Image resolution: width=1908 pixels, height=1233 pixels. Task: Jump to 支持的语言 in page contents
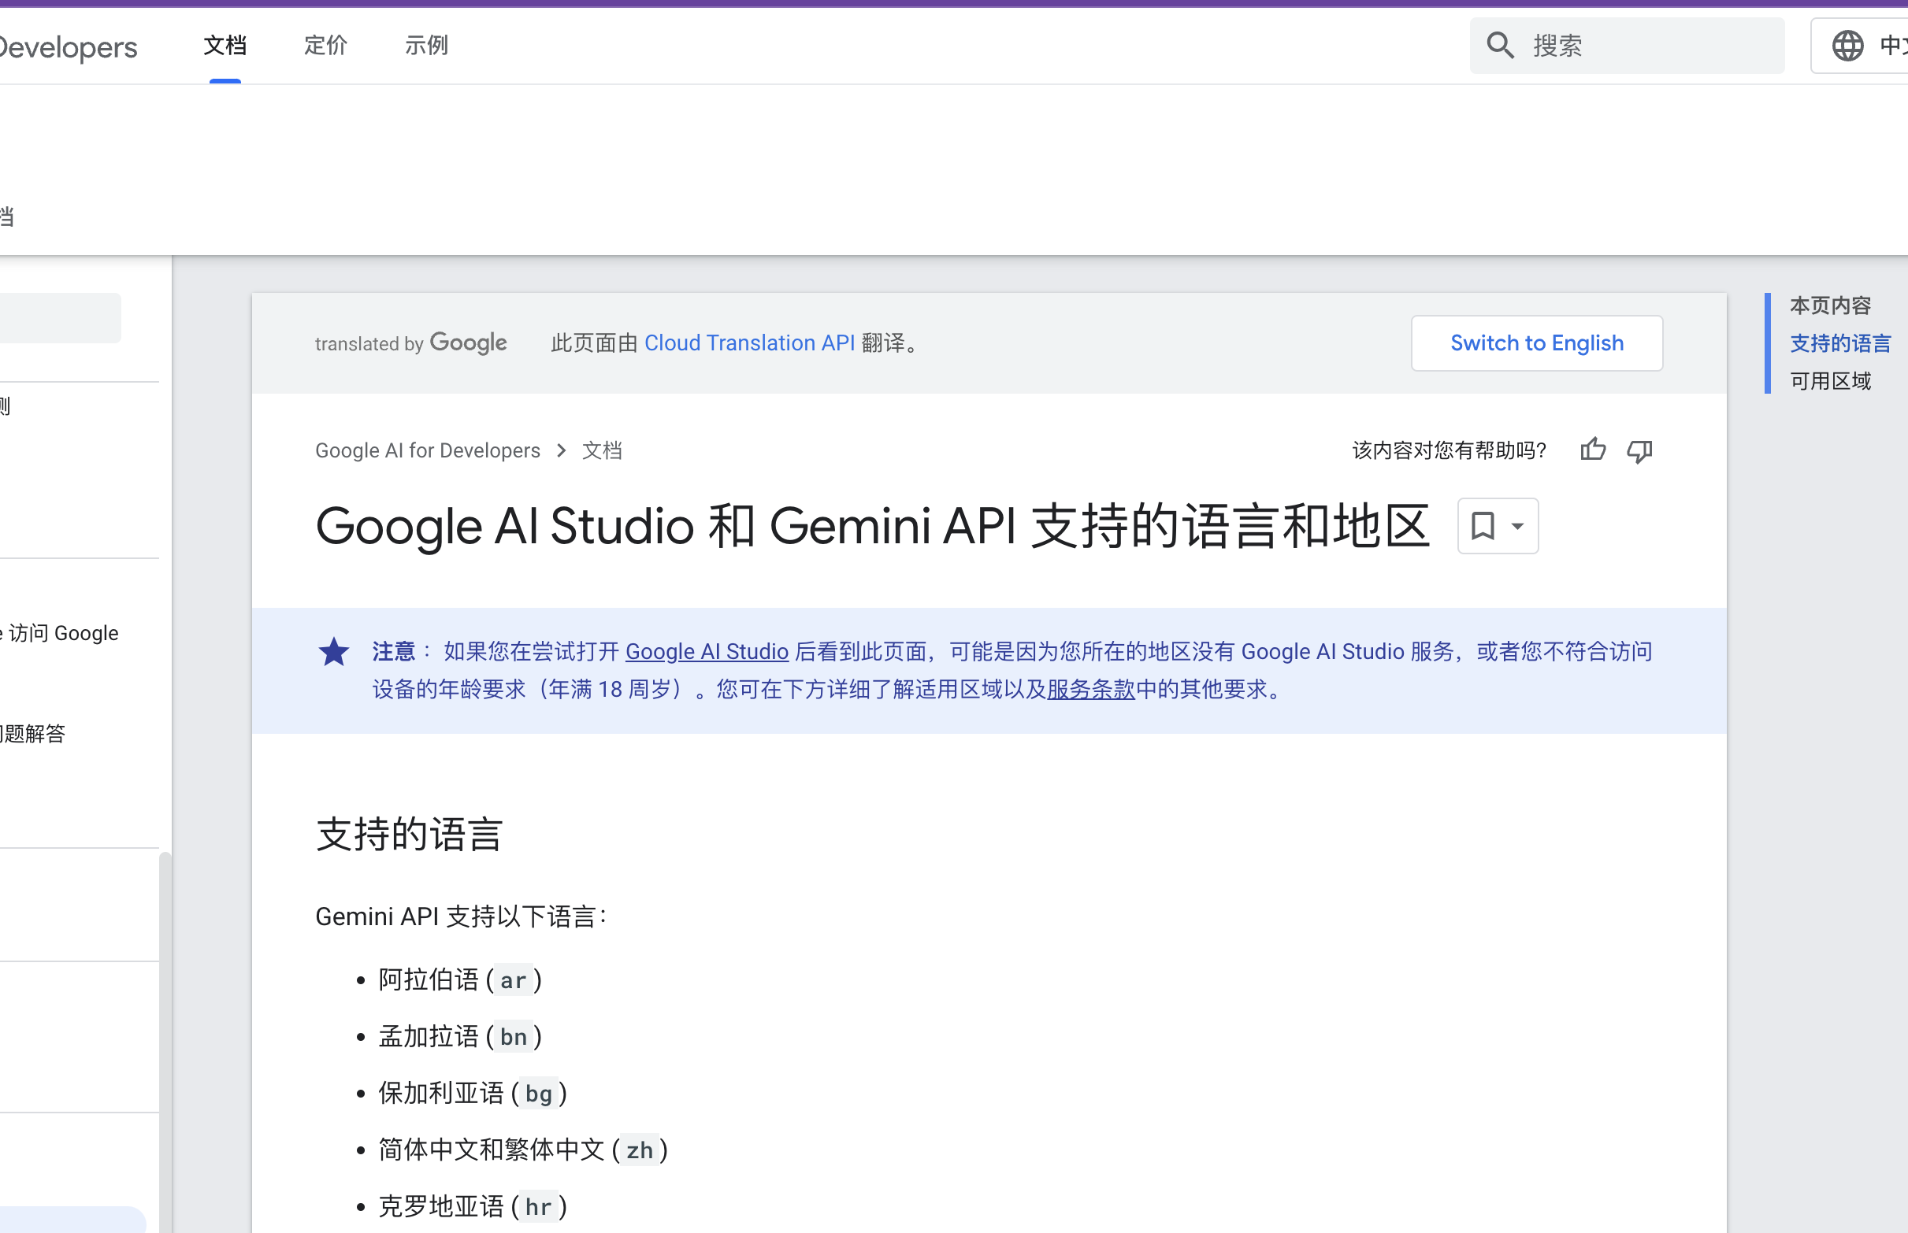pyautogui.click(x=1840, y=343)
